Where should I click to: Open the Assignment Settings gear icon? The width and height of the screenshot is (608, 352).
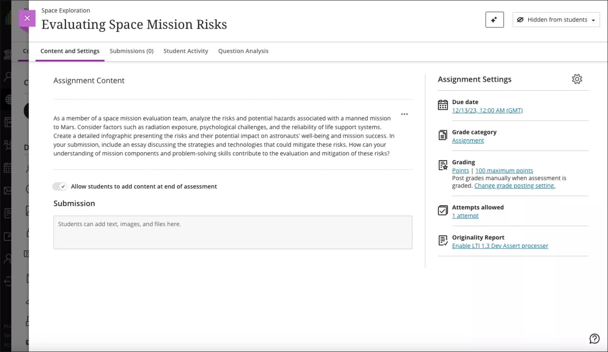point(577,79)
